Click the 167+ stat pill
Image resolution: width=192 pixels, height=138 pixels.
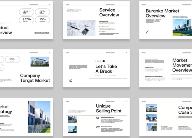tap(42, 12)
